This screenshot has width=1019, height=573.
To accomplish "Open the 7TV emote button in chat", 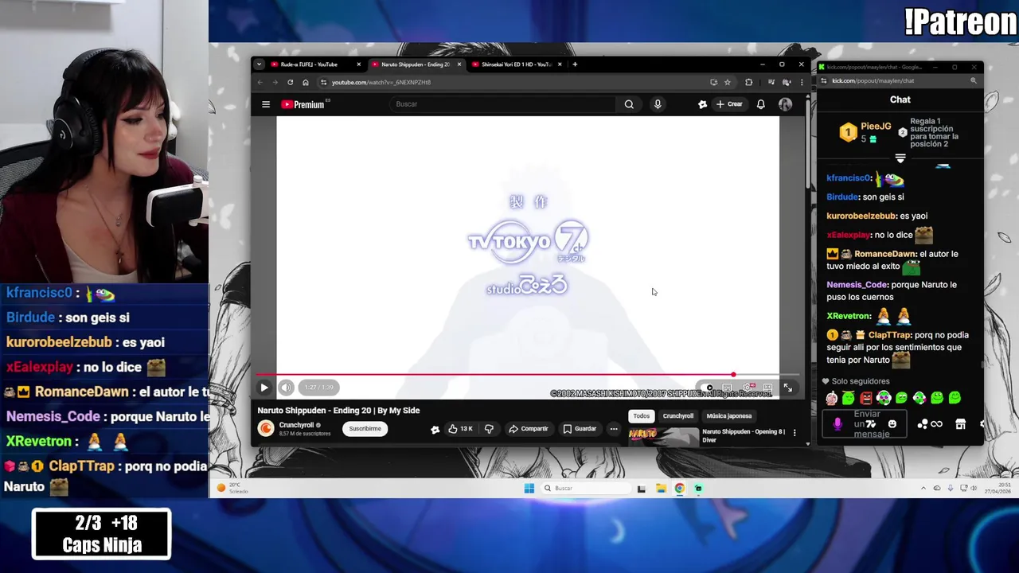I will click(x=871, y=424).
